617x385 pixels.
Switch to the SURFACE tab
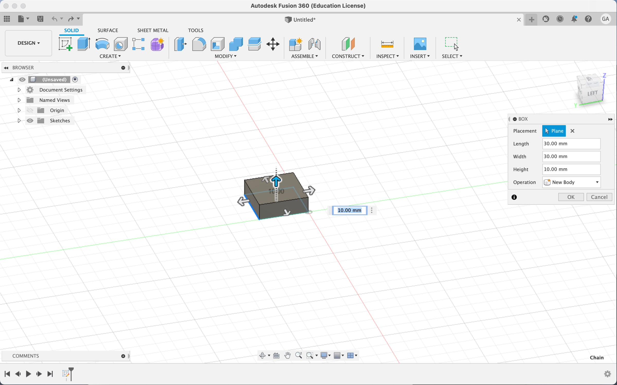pyautogui.click(x=108, y=30)
